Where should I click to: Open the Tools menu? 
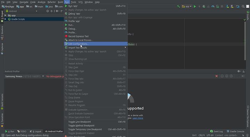74,2
